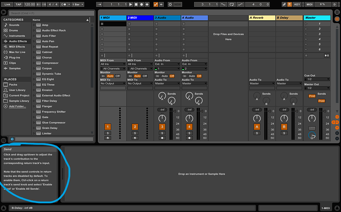Toggle Draw Mode pencil icon
The width and height of the screenshot is (341, 212).
(284, 4)
